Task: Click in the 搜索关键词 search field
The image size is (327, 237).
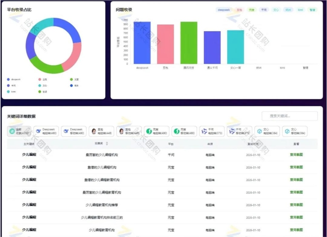Action: (x=290, y=116)
